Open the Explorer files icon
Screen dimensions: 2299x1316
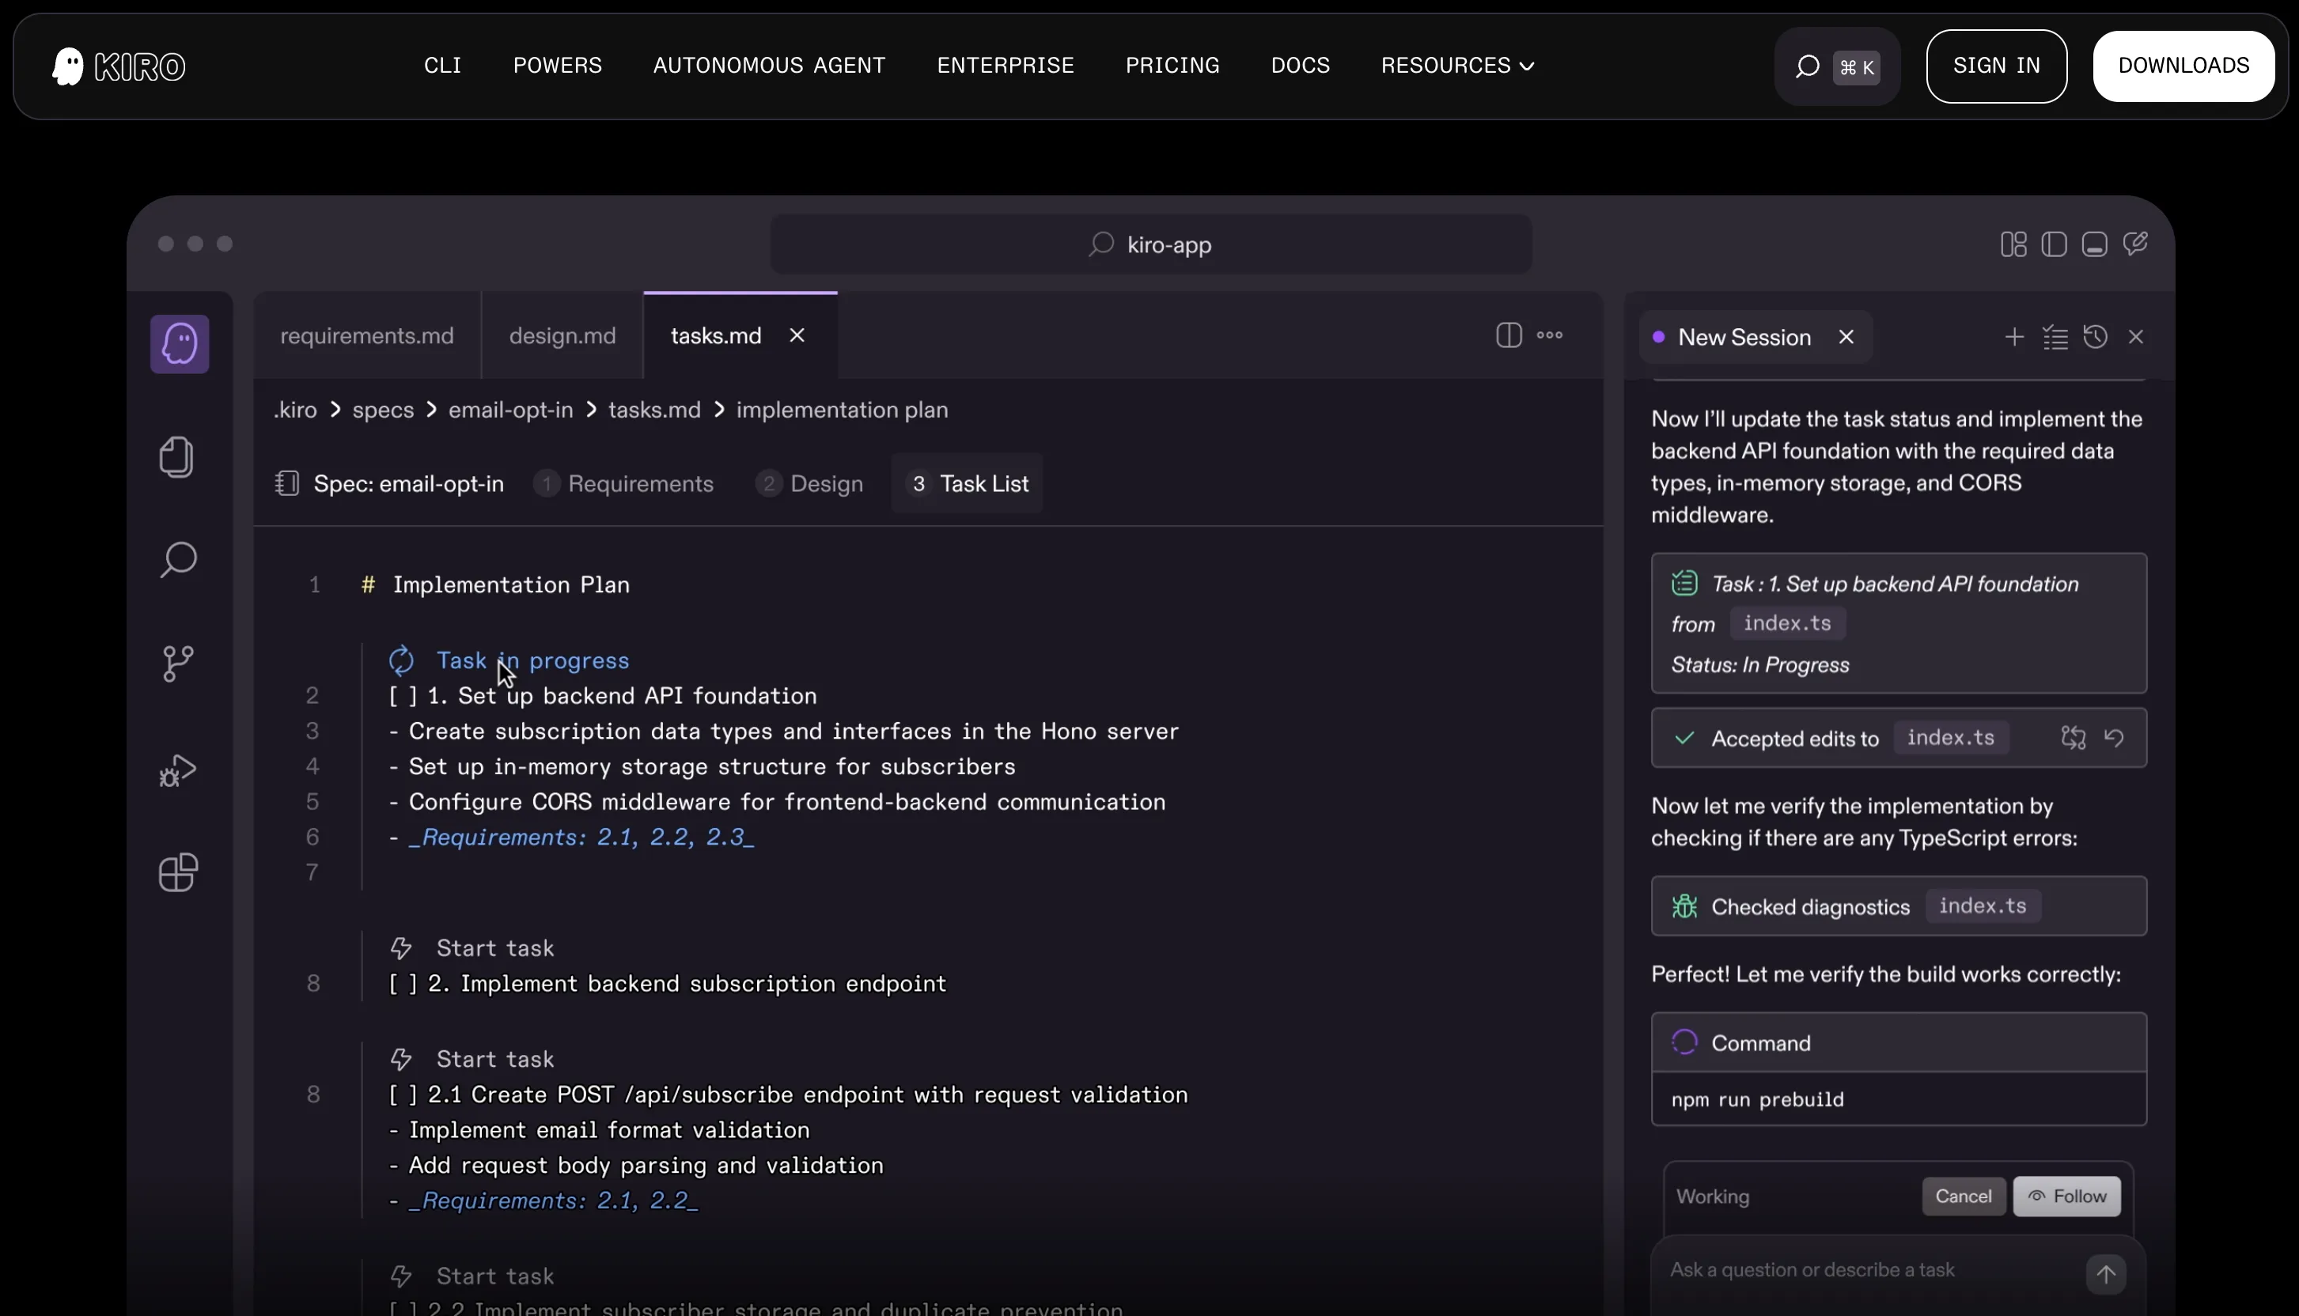coord(177,456)
